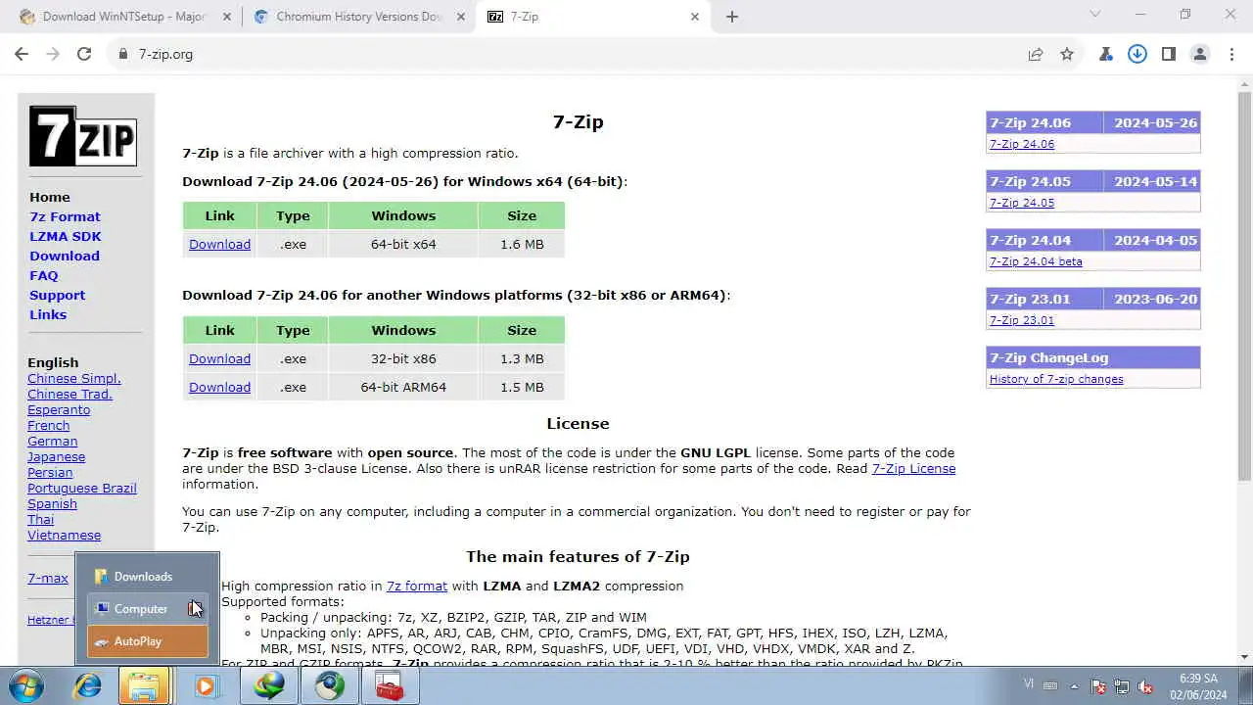Open Chrome three-dot menu
Viewport: 1253px width, 705px height.
(1231, 54)
